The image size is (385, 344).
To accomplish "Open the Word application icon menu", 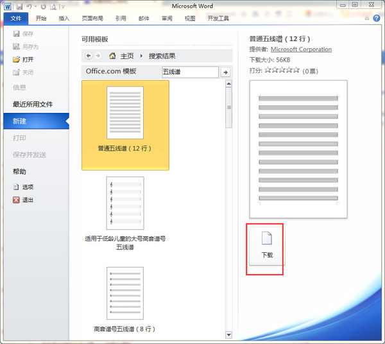I will tap(8, 6).
